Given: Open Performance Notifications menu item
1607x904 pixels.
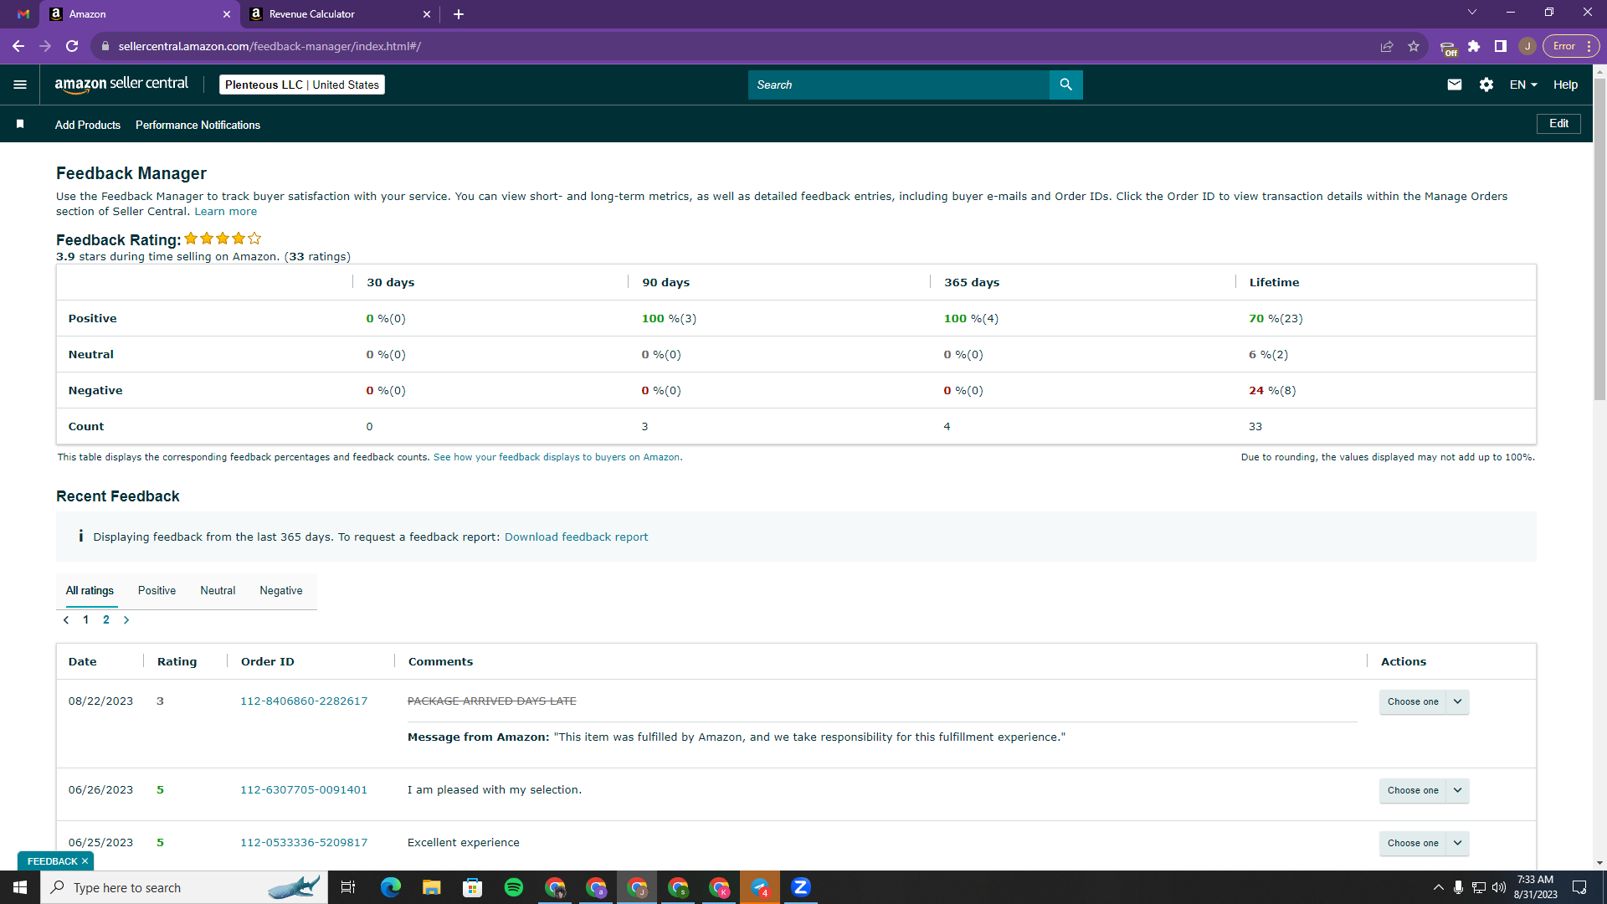Looking at the screenshot, I should pyautogui.click(x=198, y=125).
